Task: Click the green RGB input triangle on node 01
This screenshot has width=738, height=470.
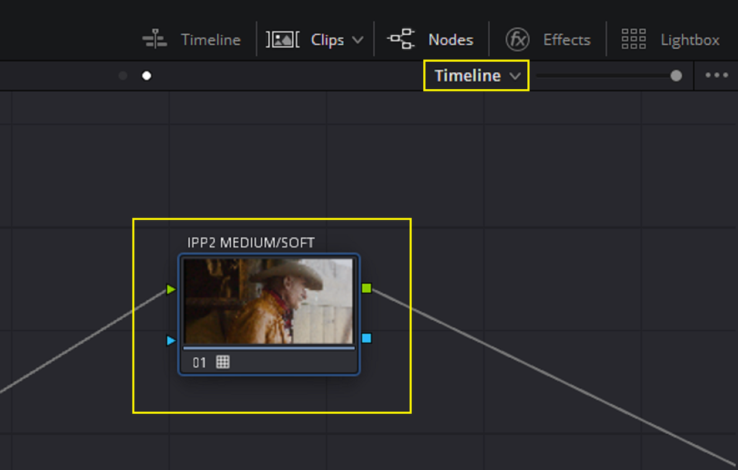Action: [171, 289]
